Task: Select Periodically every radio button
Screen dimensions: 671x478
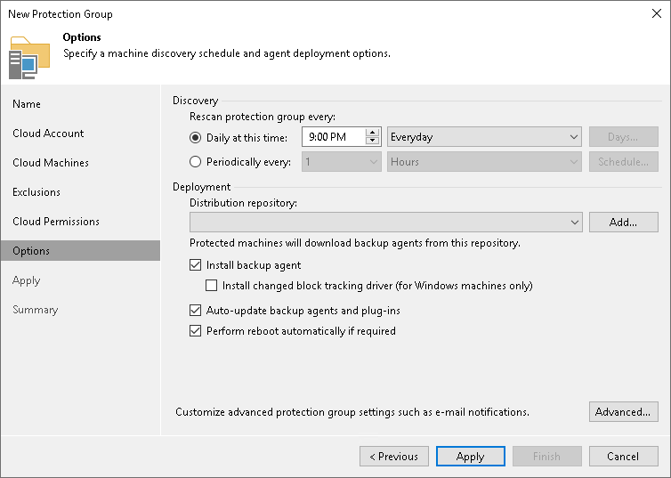Action: [x=195, y=162]
